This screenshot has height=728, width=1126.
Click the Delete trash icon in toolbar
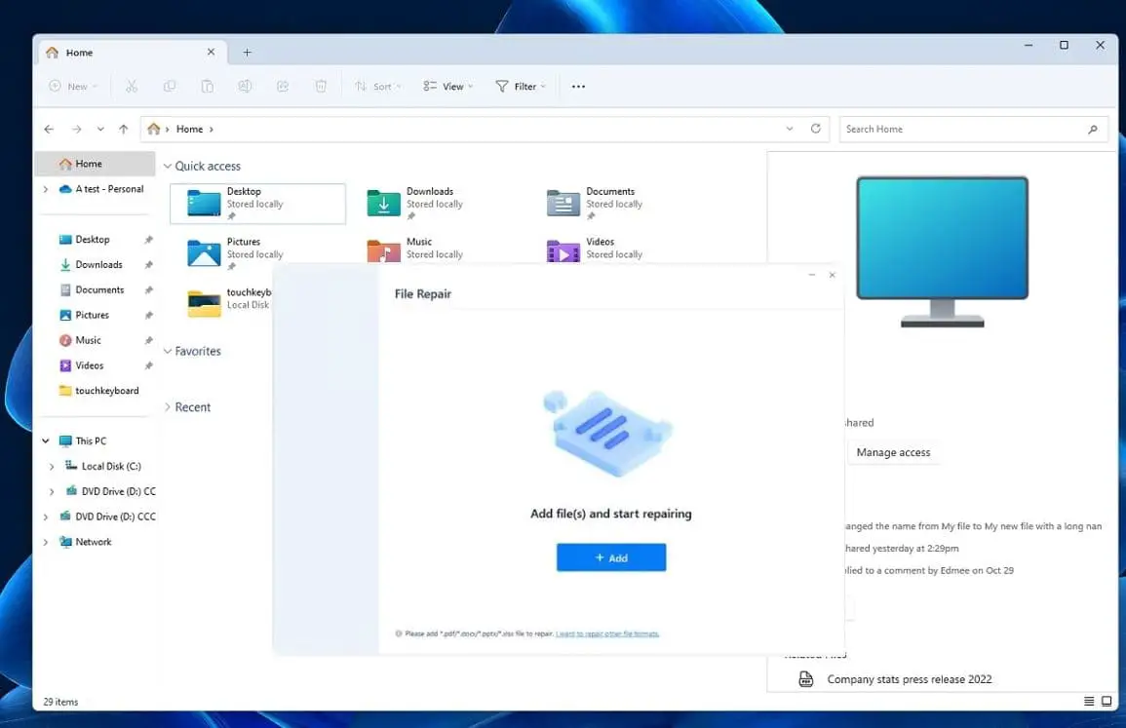pos(321,86)
